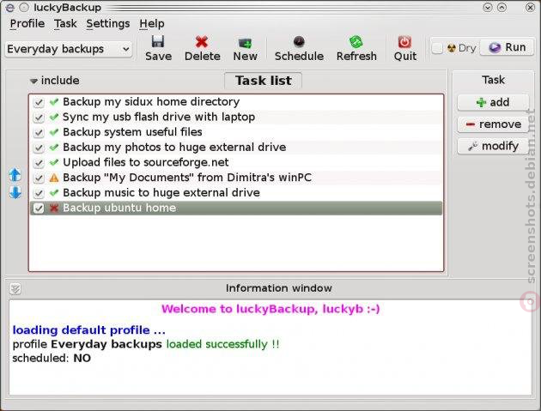Run the backup profile
Screen dimensions: 541x411
point(508,47)
